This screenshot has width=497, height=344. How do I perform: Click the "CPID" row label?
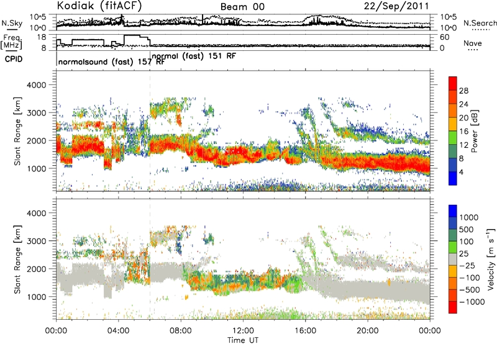14,59
